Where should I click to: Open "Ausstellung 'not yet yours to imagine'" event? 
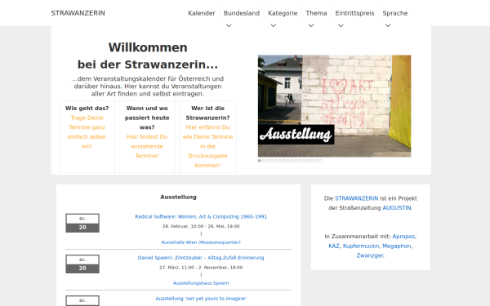click(x=201, y=299)
